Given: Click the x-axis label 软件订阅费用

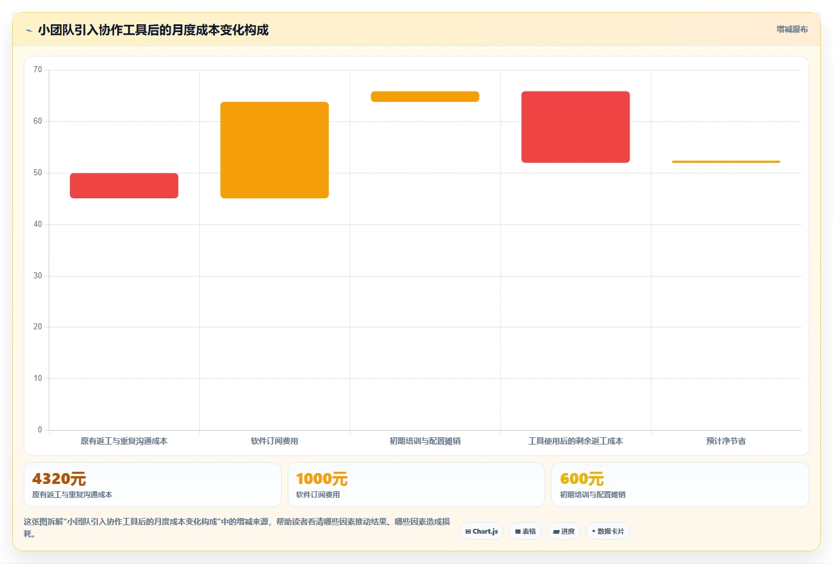Looking at the screenshot, I should (274, 441).
